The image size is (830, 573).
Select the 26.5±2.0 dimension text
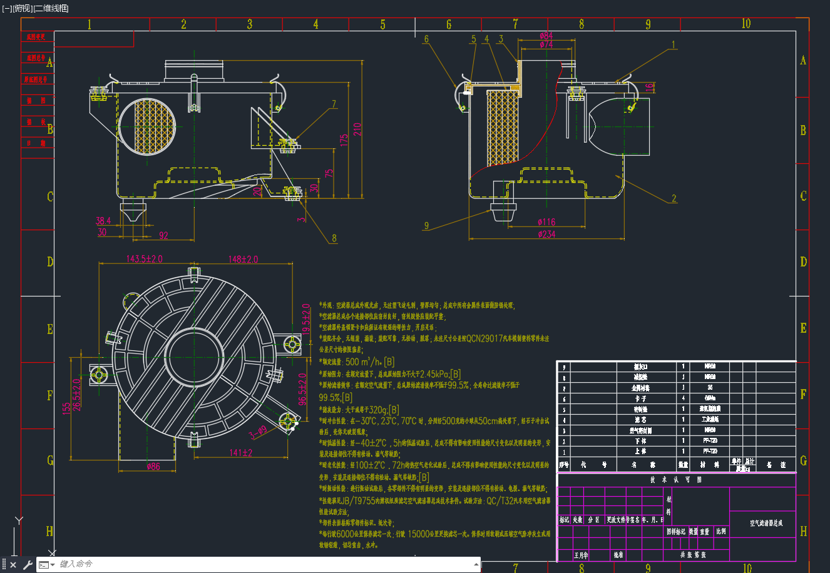tap(76, 395)
